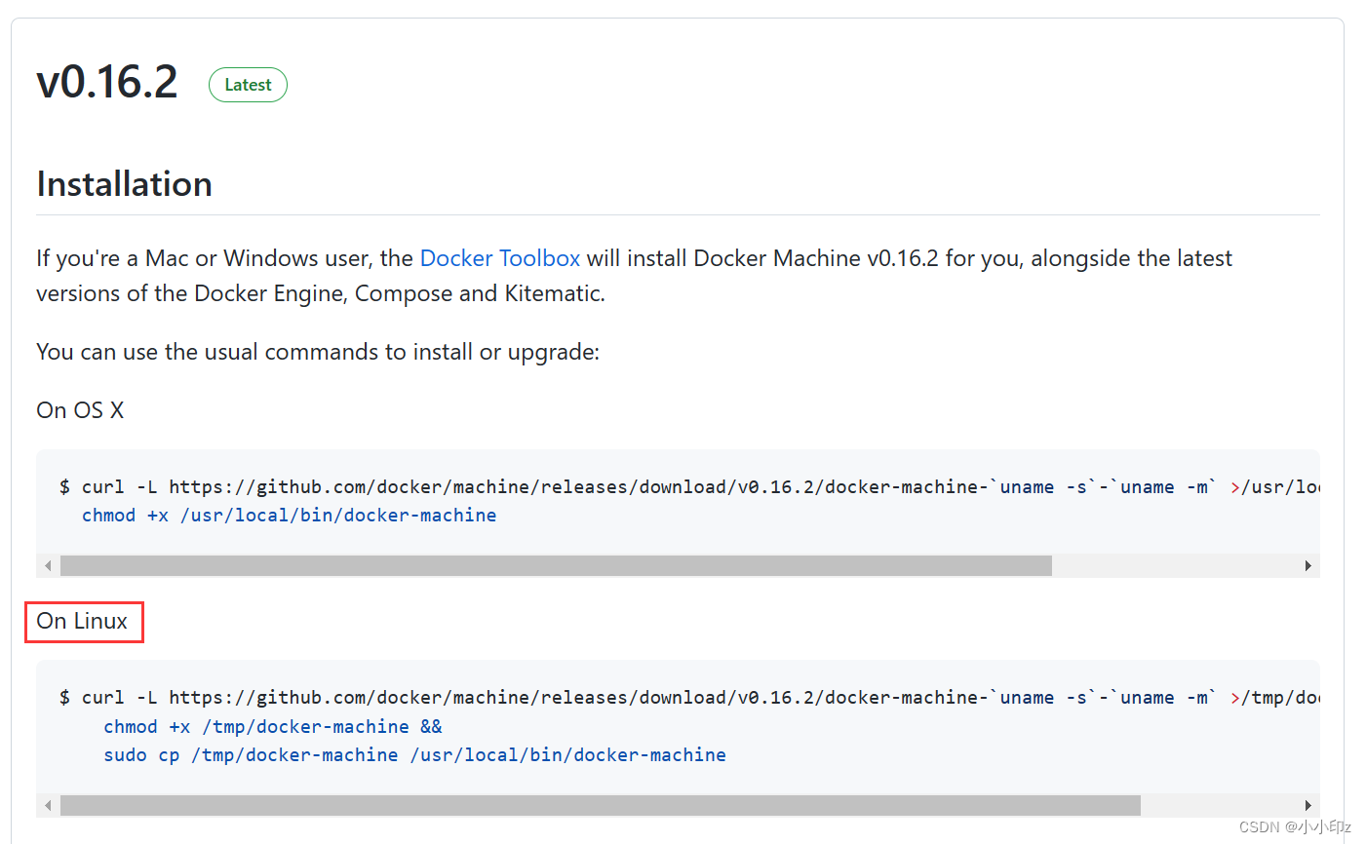Click the 'On OS X' label
The height and width of the screenshot is (844, 1366).
80,410
